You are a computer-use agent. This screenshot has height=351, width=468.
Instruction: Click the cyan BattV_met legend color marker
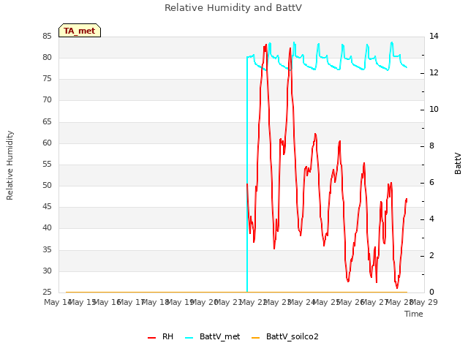coord(189,338)
